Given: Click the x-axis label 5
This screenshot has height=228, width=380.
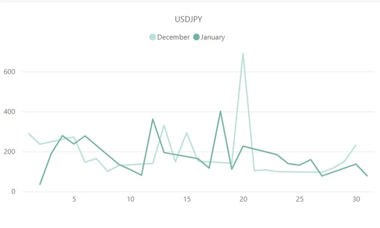Looking at the screenshot, I should (x=74, y=200).
